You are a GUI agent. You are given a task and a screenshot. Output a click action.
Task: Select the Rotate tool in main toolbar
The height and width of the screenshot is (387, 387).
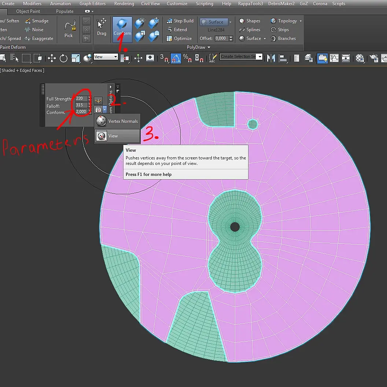pyautogui.click(x=63, y=58)
